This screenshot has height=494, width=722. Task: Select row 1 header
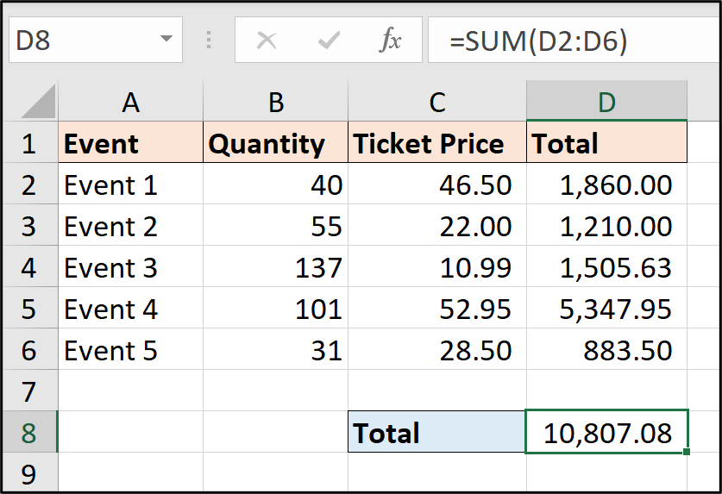click(x=29, y=142)
